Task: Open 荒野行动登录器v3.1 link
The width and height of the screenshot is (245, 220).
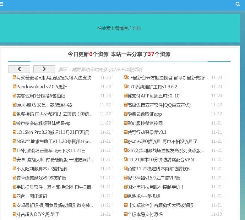Action: pyautogui.click(x=147, y=132)
